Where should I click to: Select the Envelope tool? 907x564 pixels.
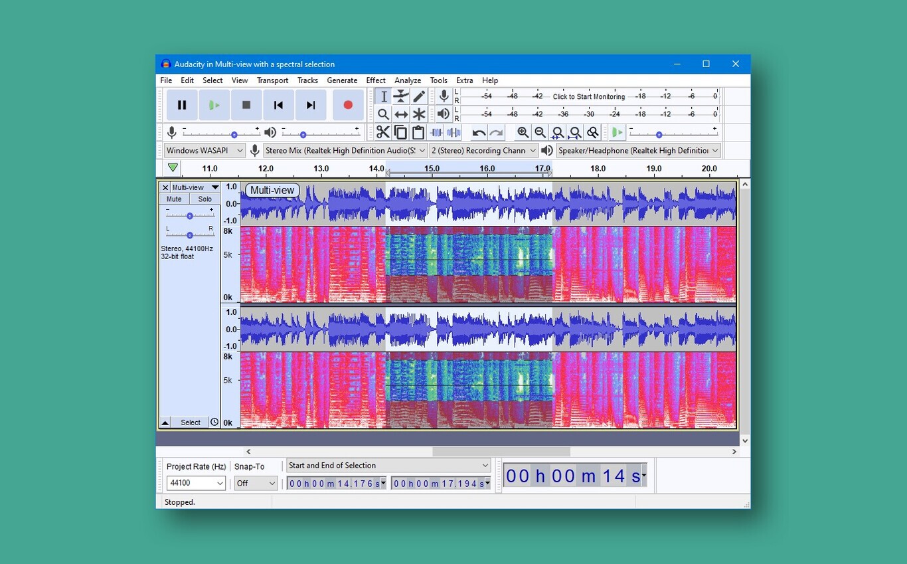pos(401,97)
